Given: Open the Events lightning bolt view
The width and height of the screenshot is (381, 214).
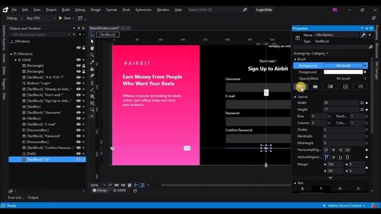Looking at the screenshot, I should pyautogui.click(x=370, y=35).
